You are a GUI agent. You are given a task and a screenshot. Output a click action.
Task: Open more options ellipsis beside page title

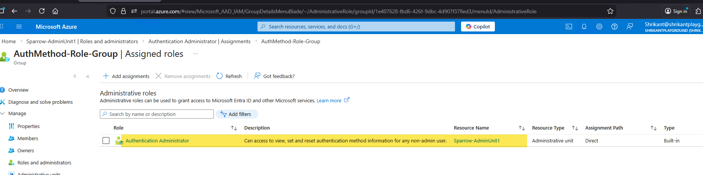coord(196,54)
